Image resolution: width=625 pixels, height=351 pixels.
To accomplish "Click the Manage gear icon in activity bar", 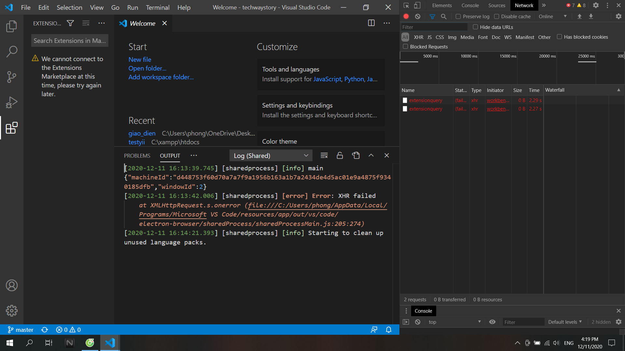I will coord(12,310).
